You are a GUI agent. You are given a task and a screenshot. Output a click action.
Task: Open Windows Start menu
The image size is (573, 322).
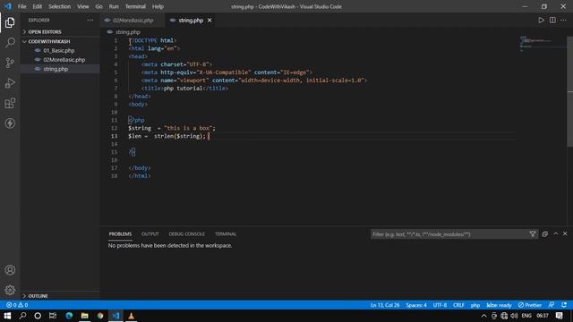point(7,316)
